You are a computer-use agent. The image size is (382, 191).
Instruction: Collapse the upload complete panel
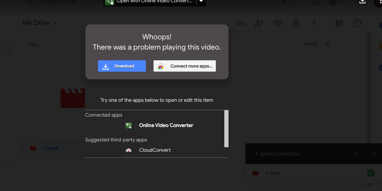pos(356,154)
